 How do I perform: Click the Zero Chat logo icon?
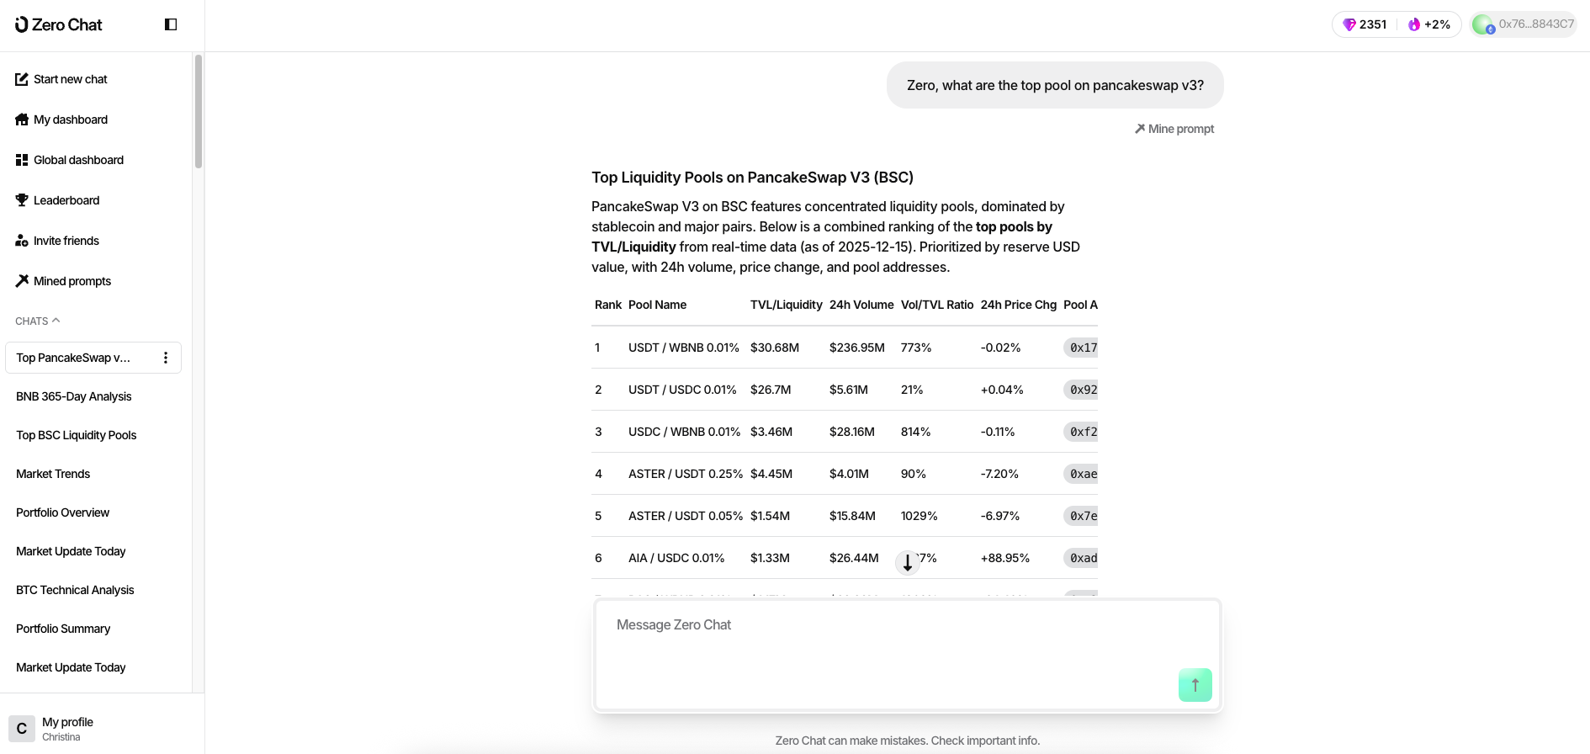click(22, 24)
